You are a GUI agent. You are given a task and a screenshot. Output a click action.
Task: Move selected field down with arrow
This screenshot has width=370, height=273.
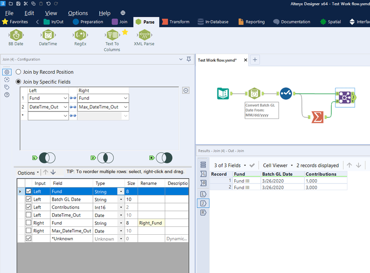click(53, 172)
